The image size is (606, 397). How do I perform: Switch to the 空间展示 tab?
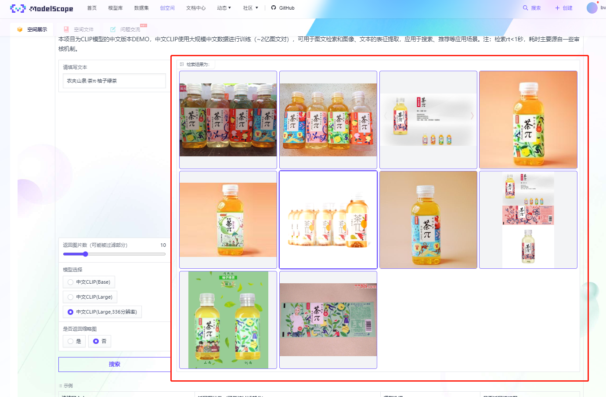(32, 29)
